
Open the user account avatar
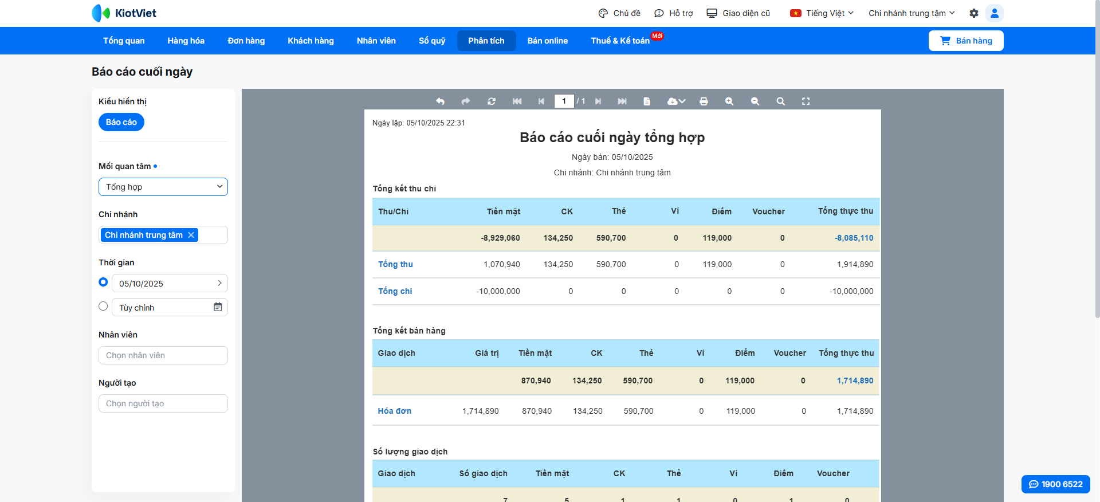pyautogui.click(x=994, y=13)
